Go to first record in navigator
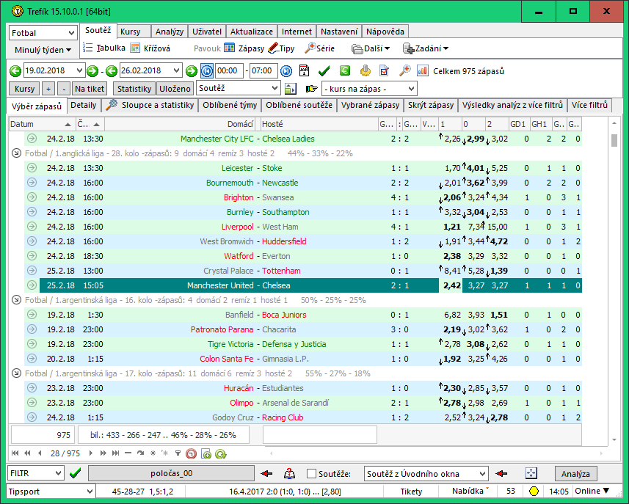The height and width of the screenshot is (504, 629). (15, 453)
